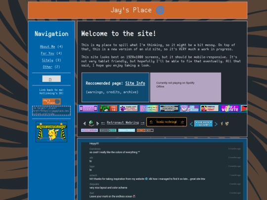Viewport: 267px width, 200px height.
Task: Click the light blue mini badge under the webrings
Action: pos(127,130)
